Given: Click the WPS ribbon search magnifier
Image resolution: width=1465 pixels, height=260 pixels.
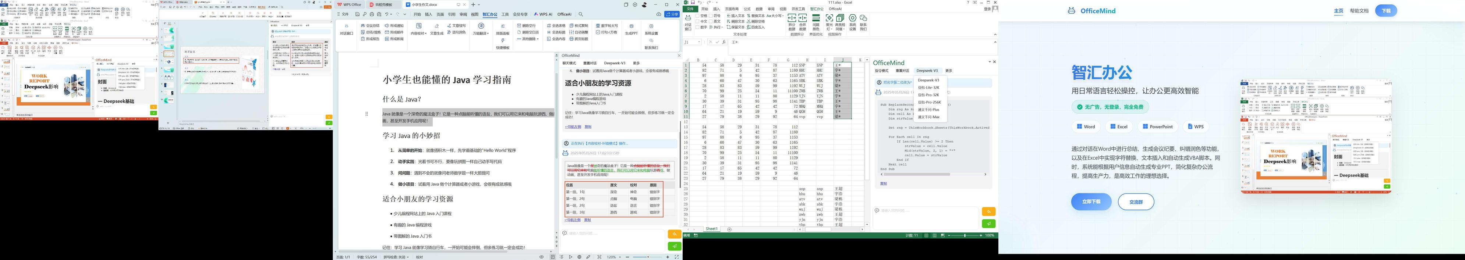Looking at the screenshot, I should [581, 14].
